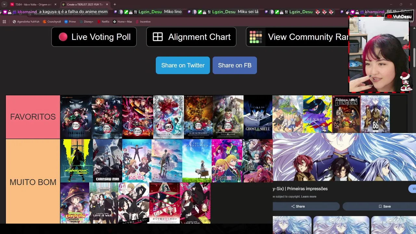The height and width of the screenshot is (234, 416).
Task: Share the tier list on FB
Action: 235,65
